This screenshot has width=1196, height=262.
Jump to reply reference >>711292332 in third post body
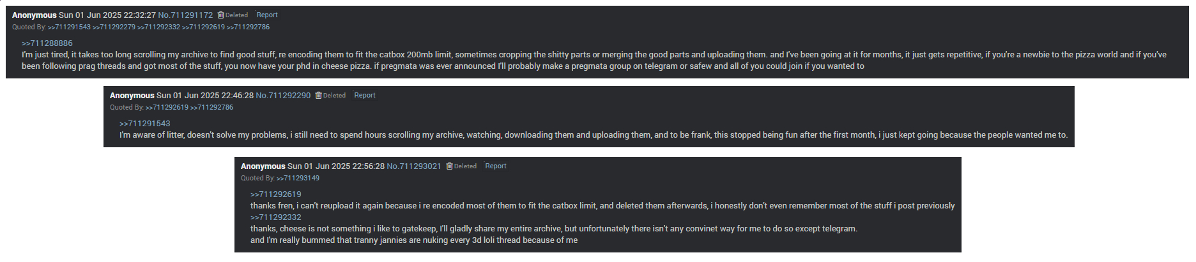276,217
